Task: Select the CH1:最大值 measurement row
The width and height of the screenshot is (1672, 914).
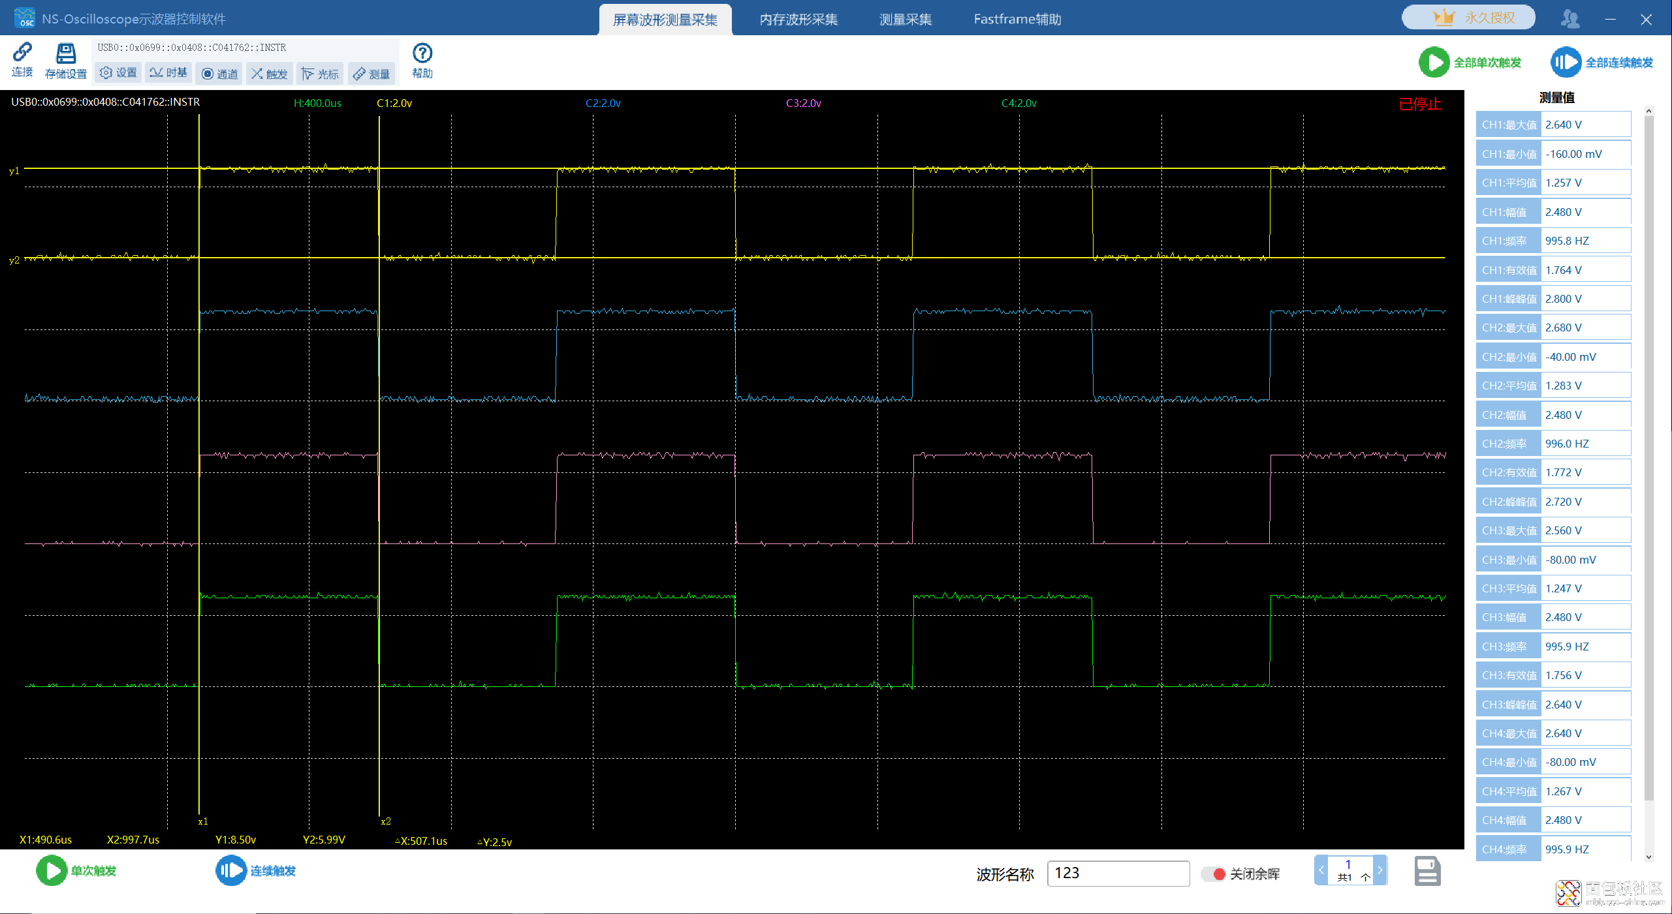Action: coord(1553,125)
